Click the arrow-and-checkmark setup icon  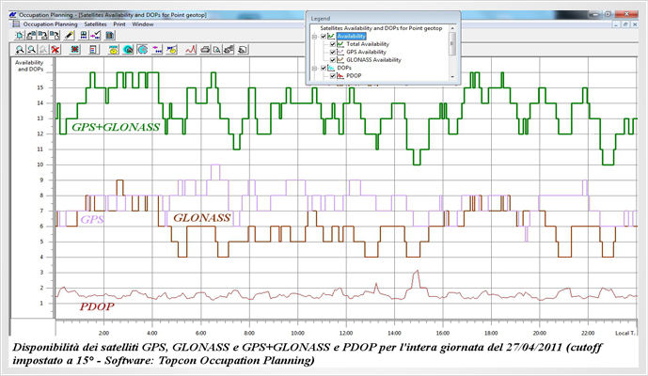coord(96,35)
